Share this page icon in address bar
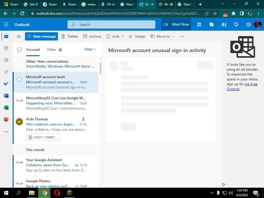This screenshot has height=198, width=264. (207, 13)
